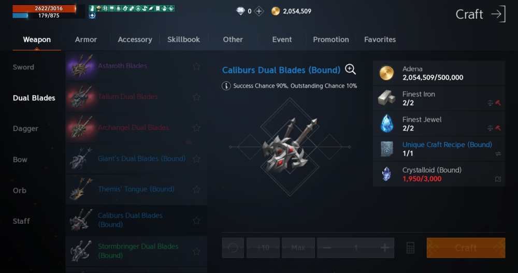This screenshot has width=518, height=273.
Task: Click the orange Craft button
Action: [x=466, y=248]
